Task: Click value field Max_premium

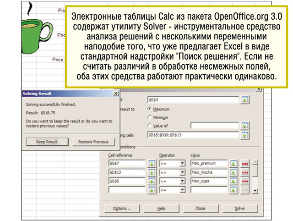Action: pyautogui.click(x=209, y=163)
